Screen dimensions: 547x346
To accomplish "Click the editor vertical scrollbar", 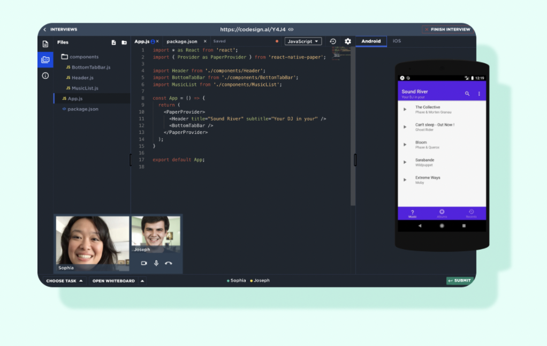I will (353, 126).
